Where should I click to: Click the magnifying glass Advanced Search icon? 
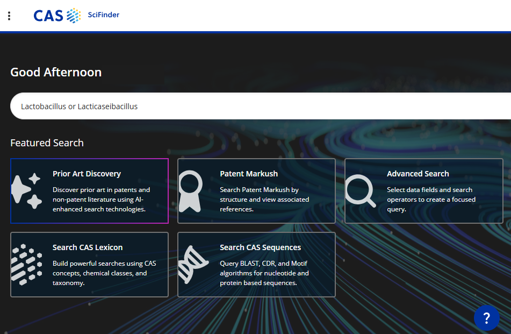360,191
